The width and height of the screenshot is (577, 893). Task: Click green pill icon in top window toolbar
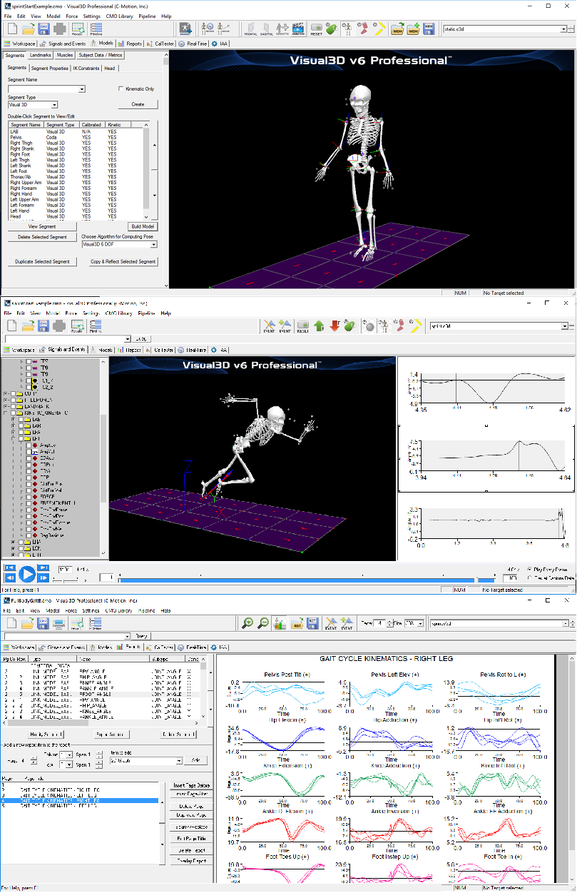[332, 29]
